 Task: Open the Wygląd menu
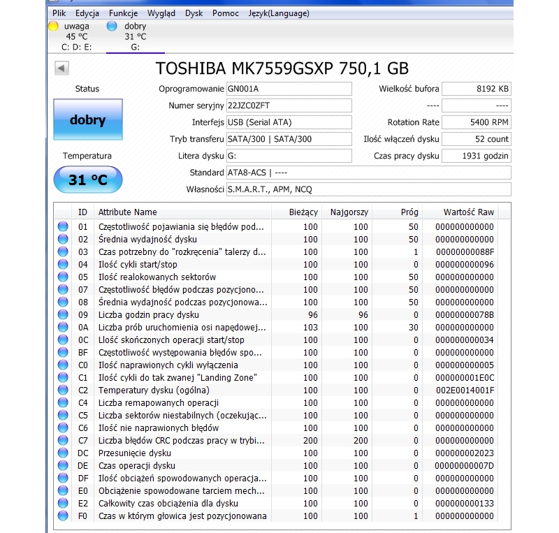click(x=161, y=13)
